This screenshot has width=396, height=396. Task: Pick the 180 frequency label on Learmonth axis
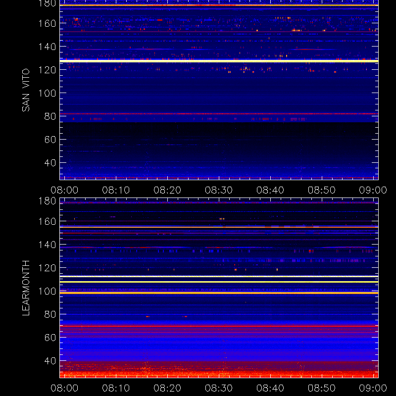pos(47,201)
